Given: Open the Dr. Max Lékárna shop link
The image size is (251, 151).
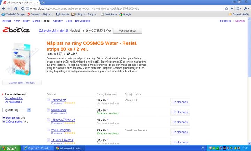Looking at the screenshot, I should [x=62, y=140].
